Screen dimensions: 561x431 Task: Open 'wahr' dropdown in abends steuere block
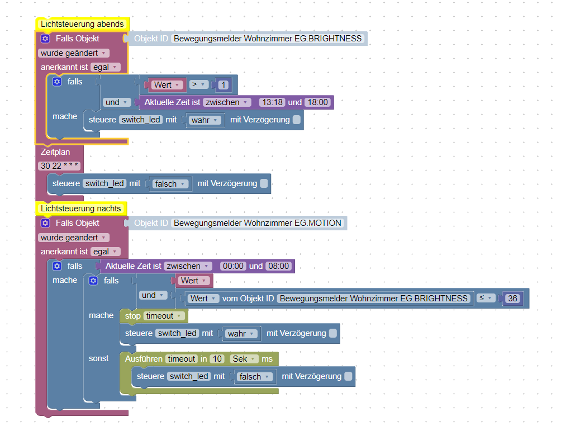coord(205,120)
